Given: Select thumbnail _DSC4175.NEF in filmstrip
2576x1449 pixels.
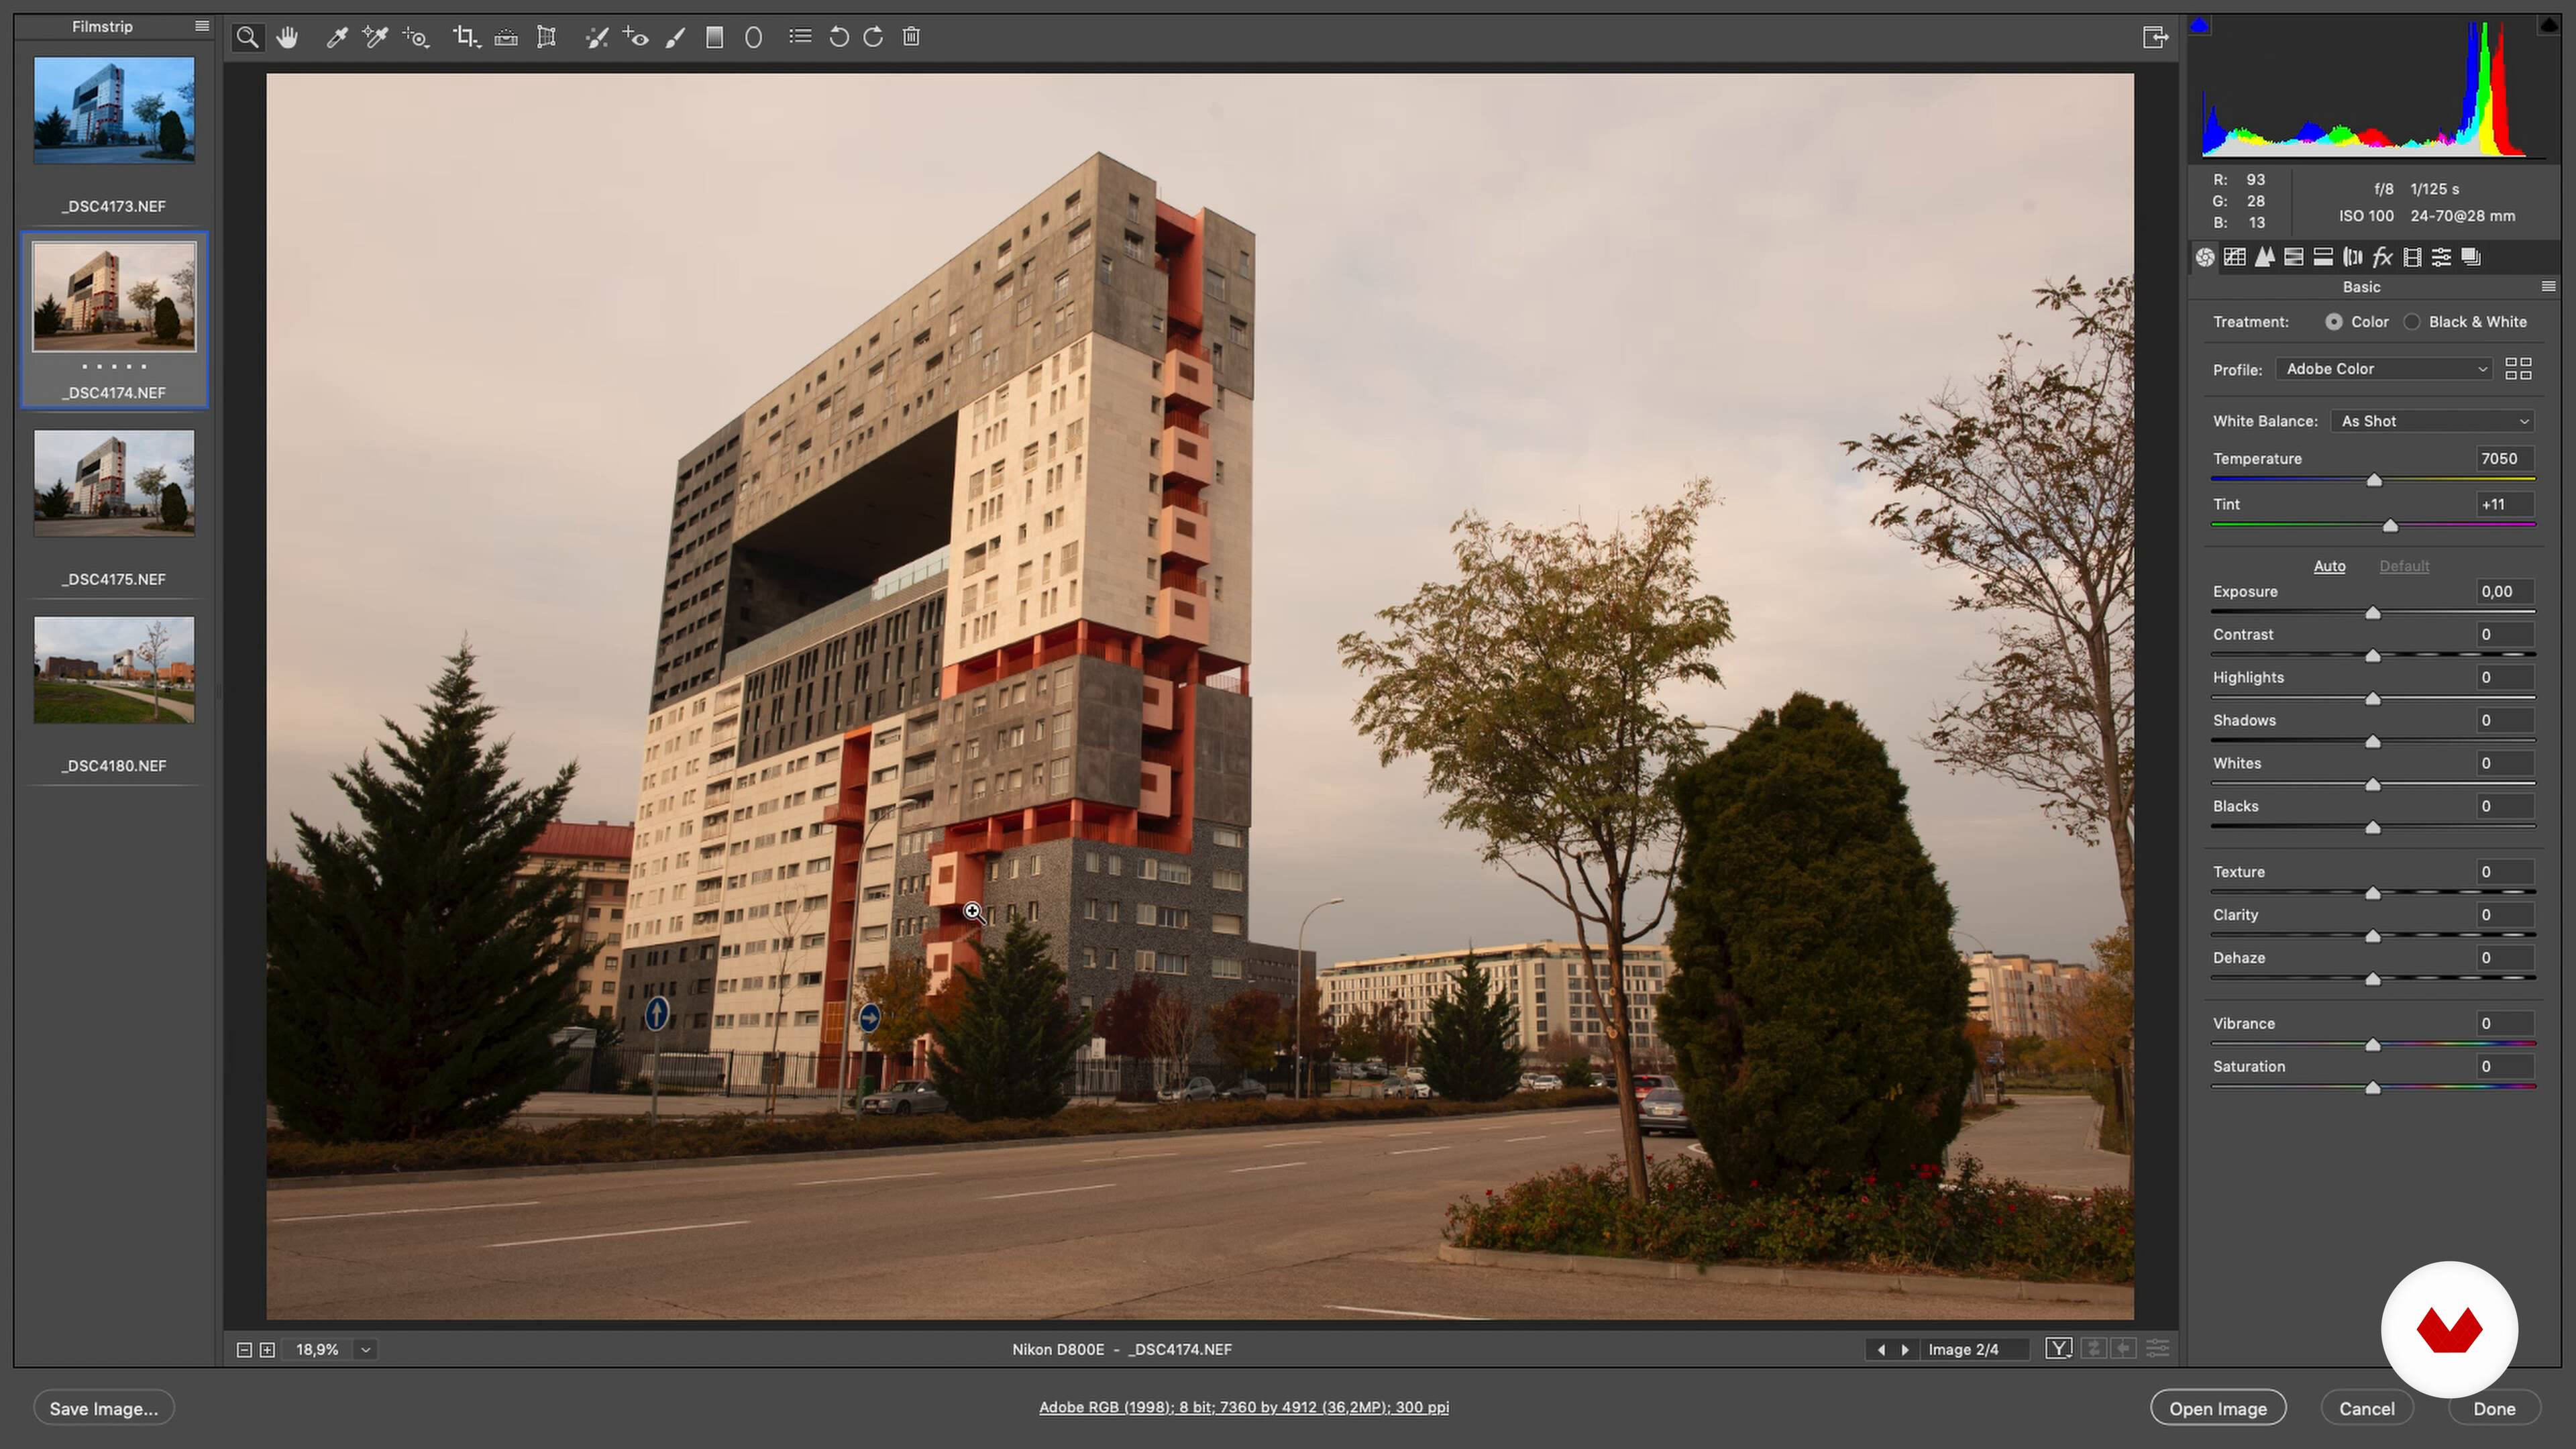Looking at the screenshot, I should pos(114,483).
